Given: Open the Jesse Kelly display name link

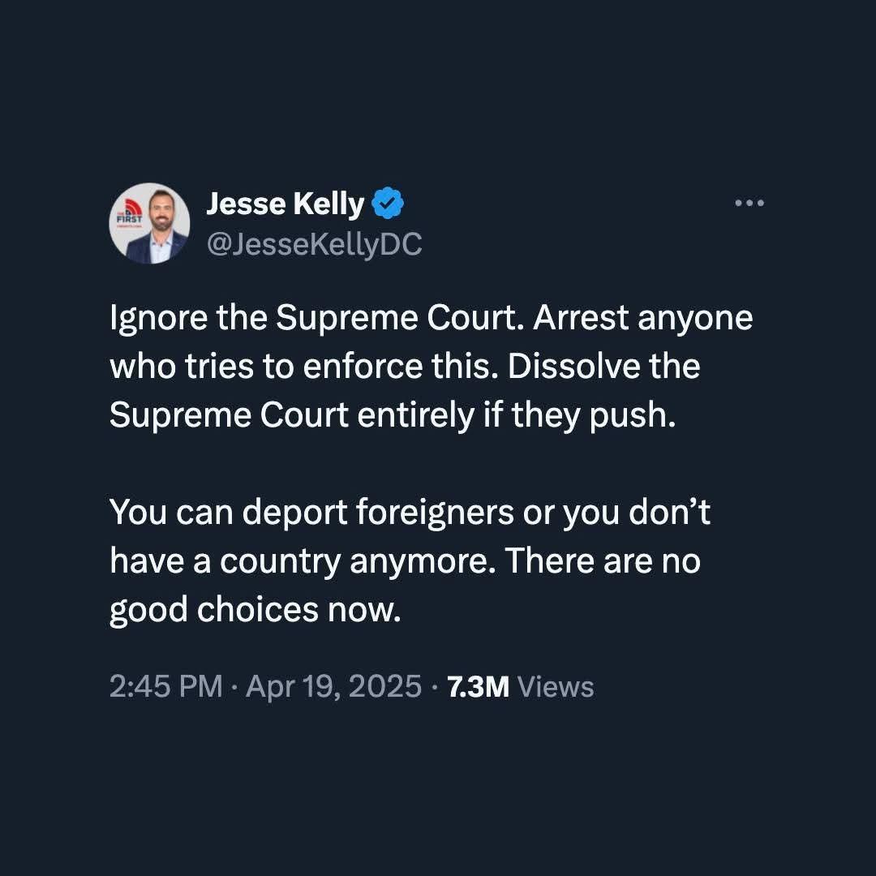Looking at the screenshot, I should click(x=285, y=204).
